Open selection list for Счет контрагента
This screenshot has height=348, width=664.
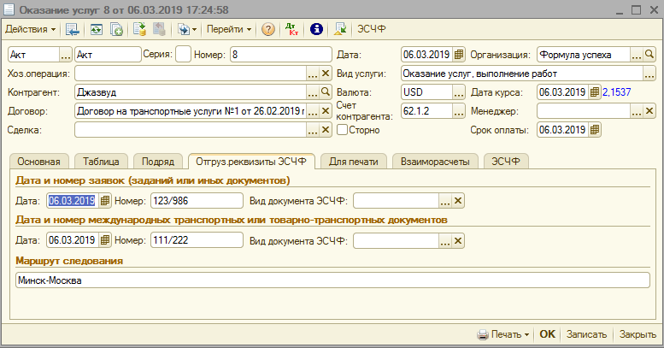[x=459, y=111]
